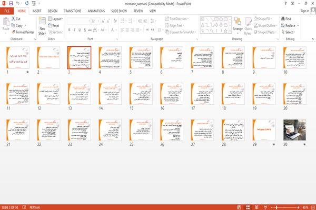Click the Ribbon Display Options icon
Image resolution: width=316 pixels, height=210 pixels.
coord(292,4)
